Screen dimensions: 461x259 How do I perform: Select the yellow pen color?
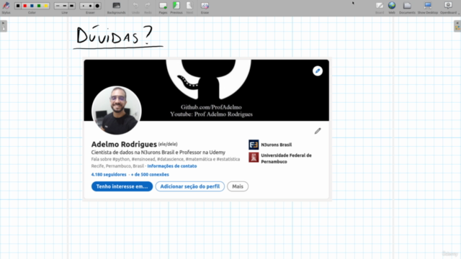46,6
